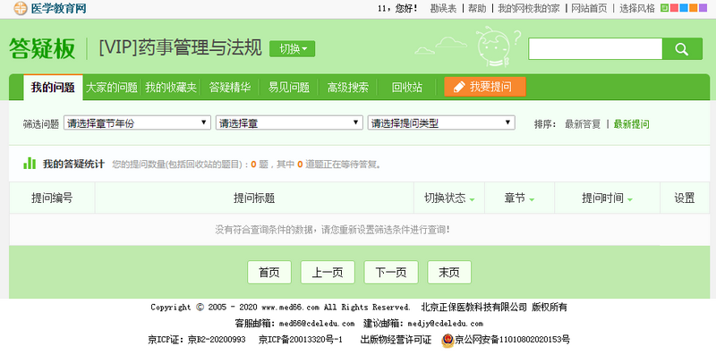Open the 请选择章节年份 dropdown
This screenshot has height=363, width=716.
click(x=137, y=122)
